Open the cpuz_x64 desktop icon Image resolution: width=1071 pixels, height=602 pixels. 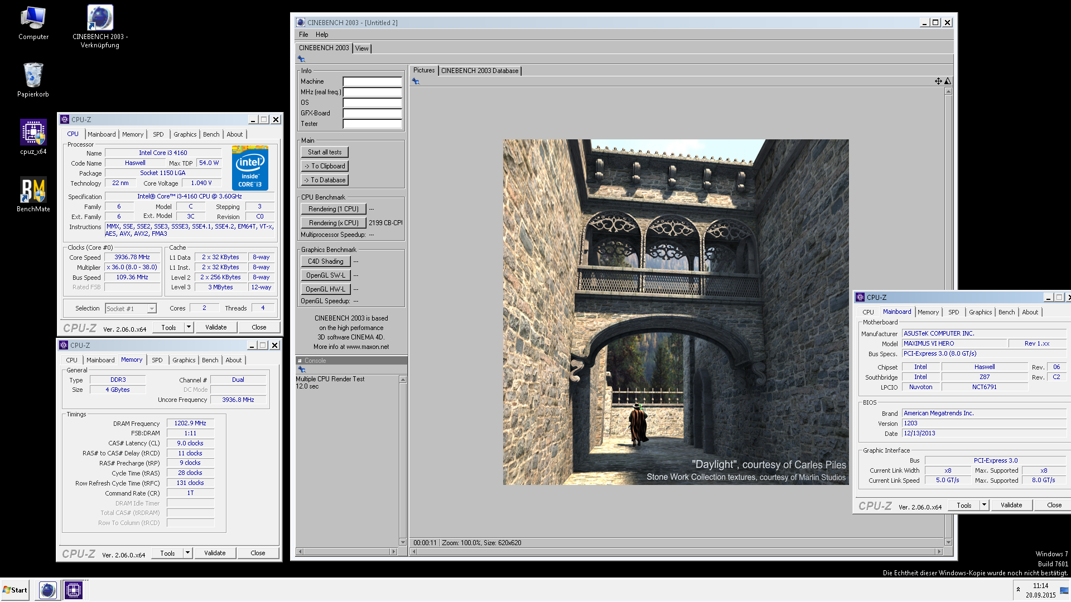click(x=33, y=137)
